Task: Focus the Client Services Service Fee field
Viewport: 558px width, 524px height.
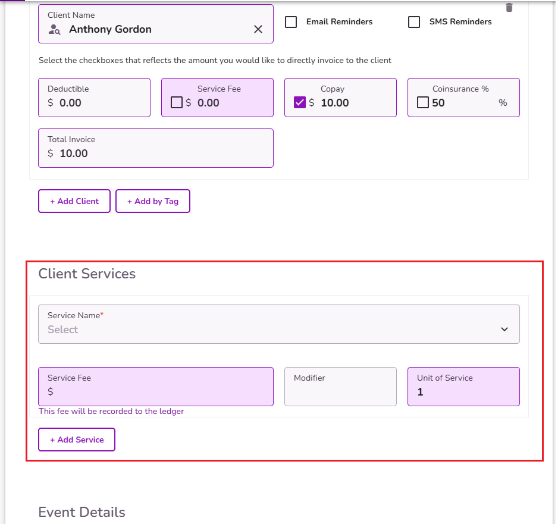Action: tap(156, 387)
